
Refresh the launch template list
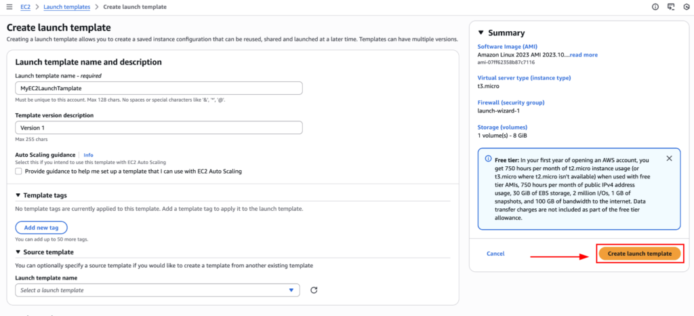tap(314, 290)
